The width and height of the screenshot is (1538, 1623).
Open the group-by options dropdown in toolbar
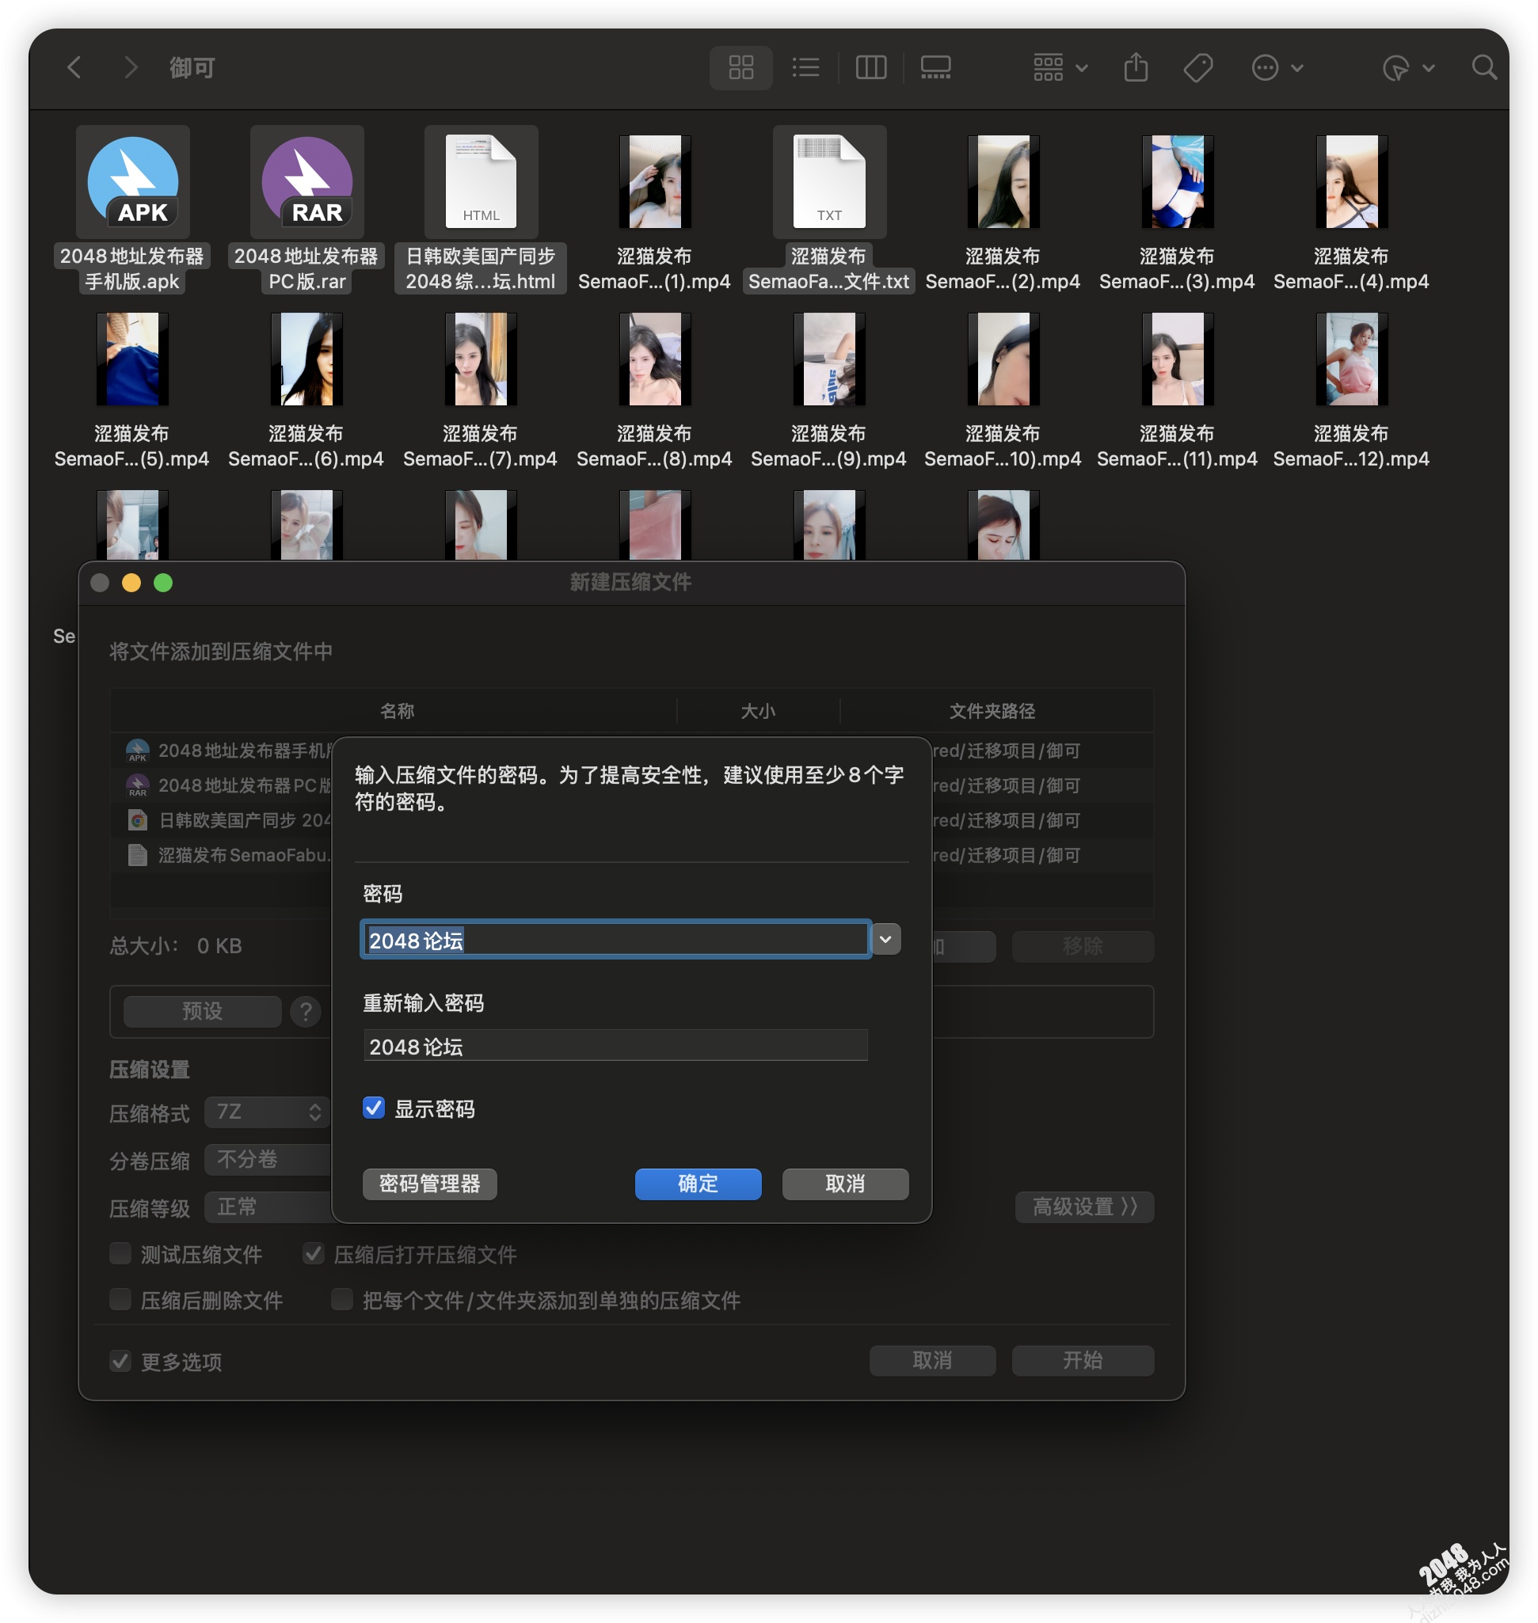pyautogui.click(x=1060, y=67)
